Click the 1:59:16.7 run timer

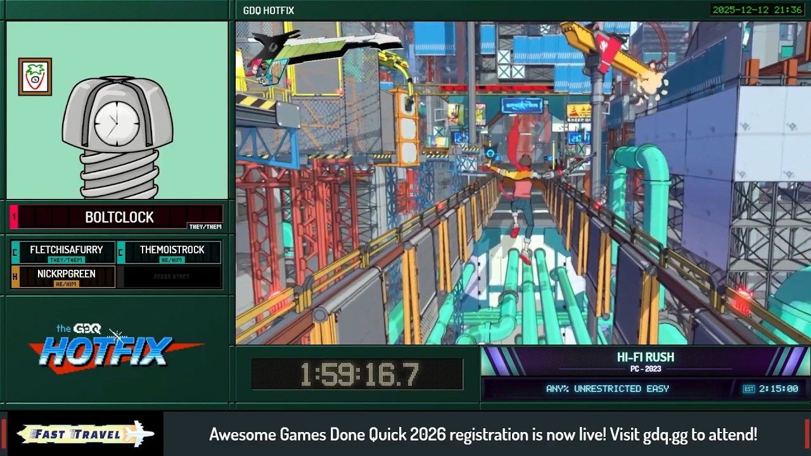pyautogui.click(x=359, y=375)
